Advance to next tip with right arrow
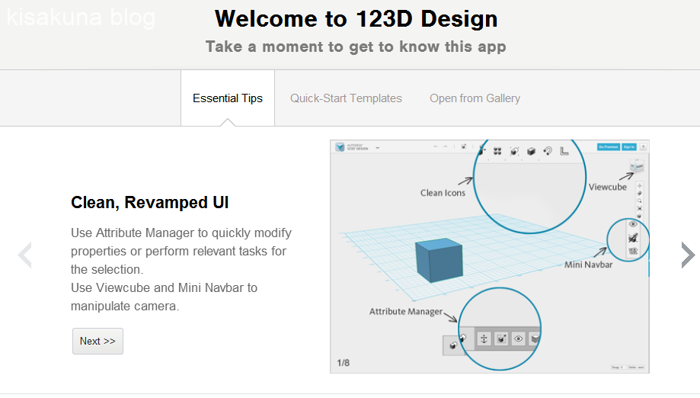This screenshot has height=398, width=700. (687, 255)
